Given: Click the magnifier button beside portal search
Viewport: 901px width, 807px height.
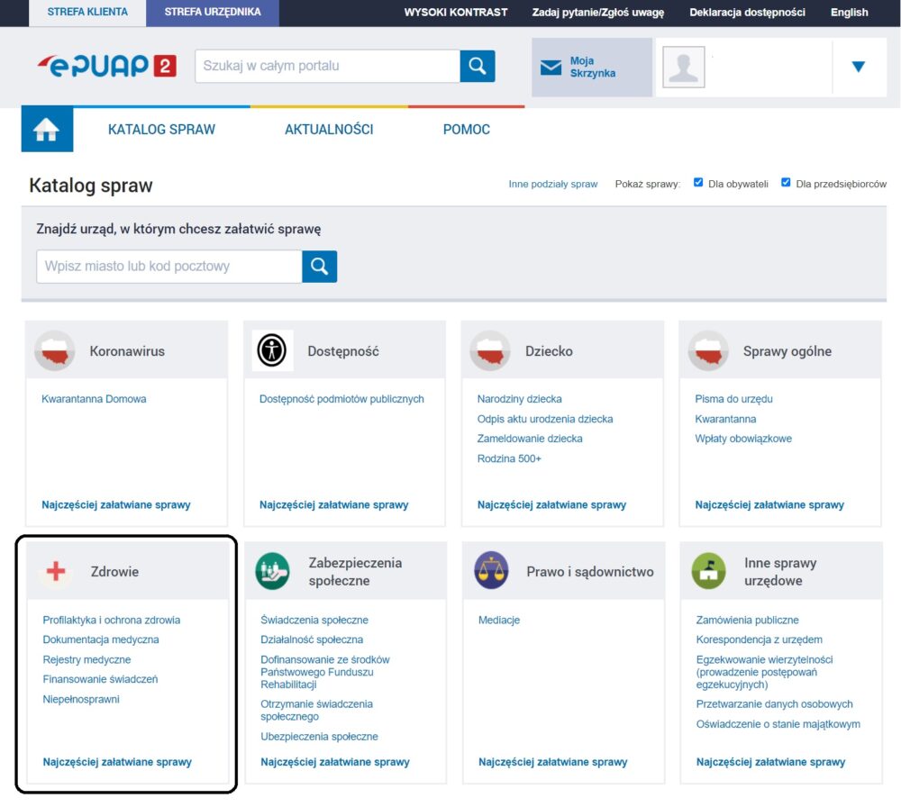Looking at the screenshot, I should click(x=478, y=66).
